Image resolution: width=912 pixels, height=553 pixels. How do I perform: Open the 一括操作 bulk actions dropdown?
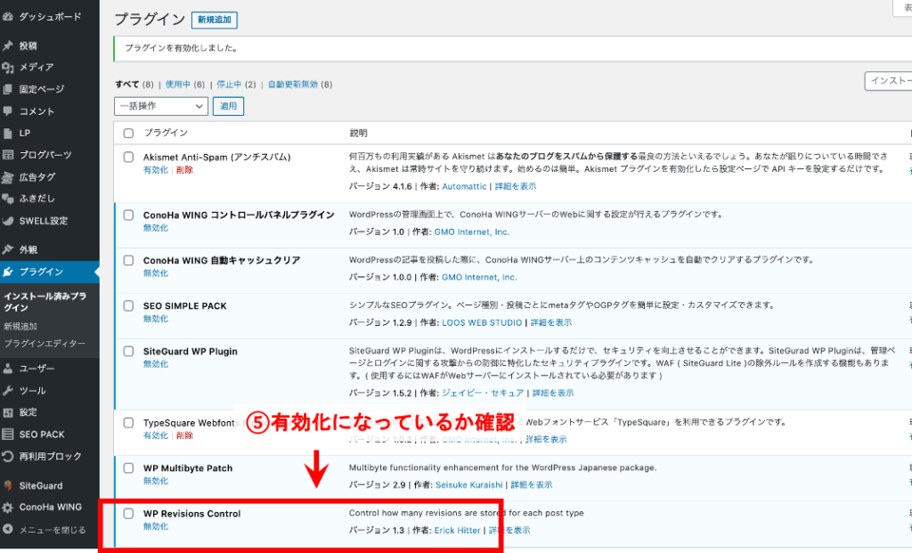pos(161,106)
